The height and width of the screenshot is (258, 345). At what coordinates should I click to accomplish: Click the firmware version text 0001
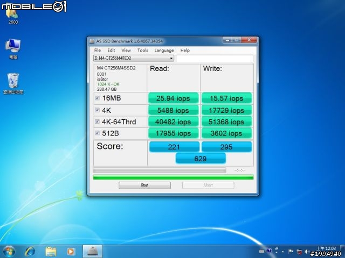tap(101, 74)
